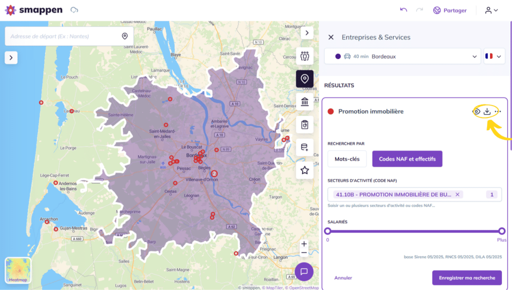This screenshot has height=290, width=512.
Task: Toggle visibility of Promotion immobilière results
Action: tap(476, 111)
